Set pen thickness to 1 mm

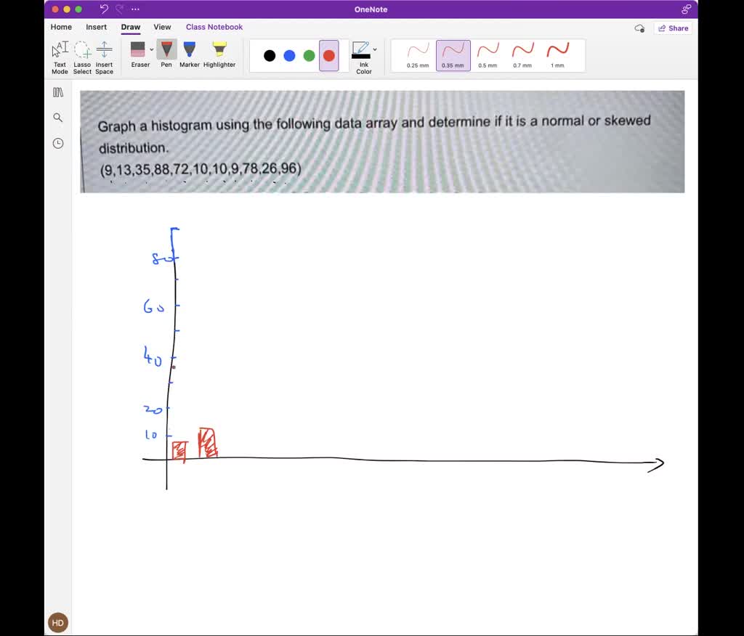point(557,56)
